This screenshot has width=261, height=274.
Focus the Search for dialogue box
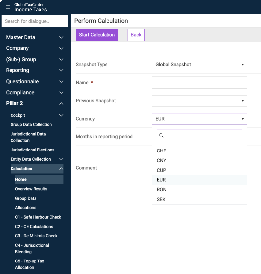tap(35, 21)
